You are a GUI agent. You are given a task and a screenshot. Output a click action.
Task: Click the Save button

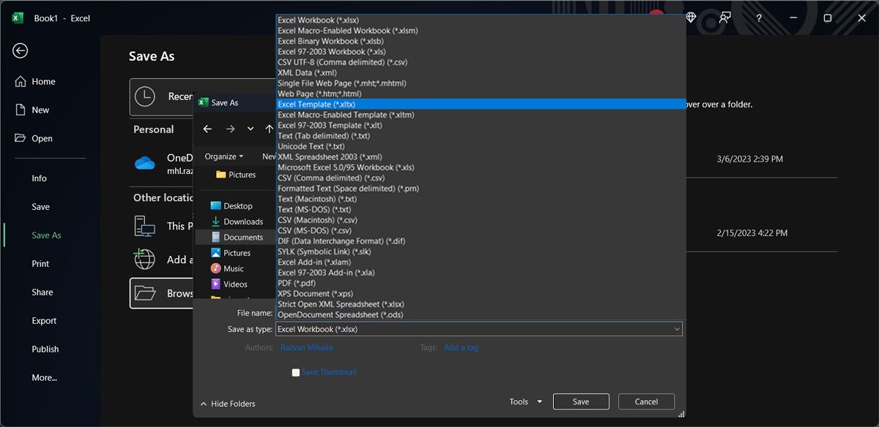tap(581, 401)
